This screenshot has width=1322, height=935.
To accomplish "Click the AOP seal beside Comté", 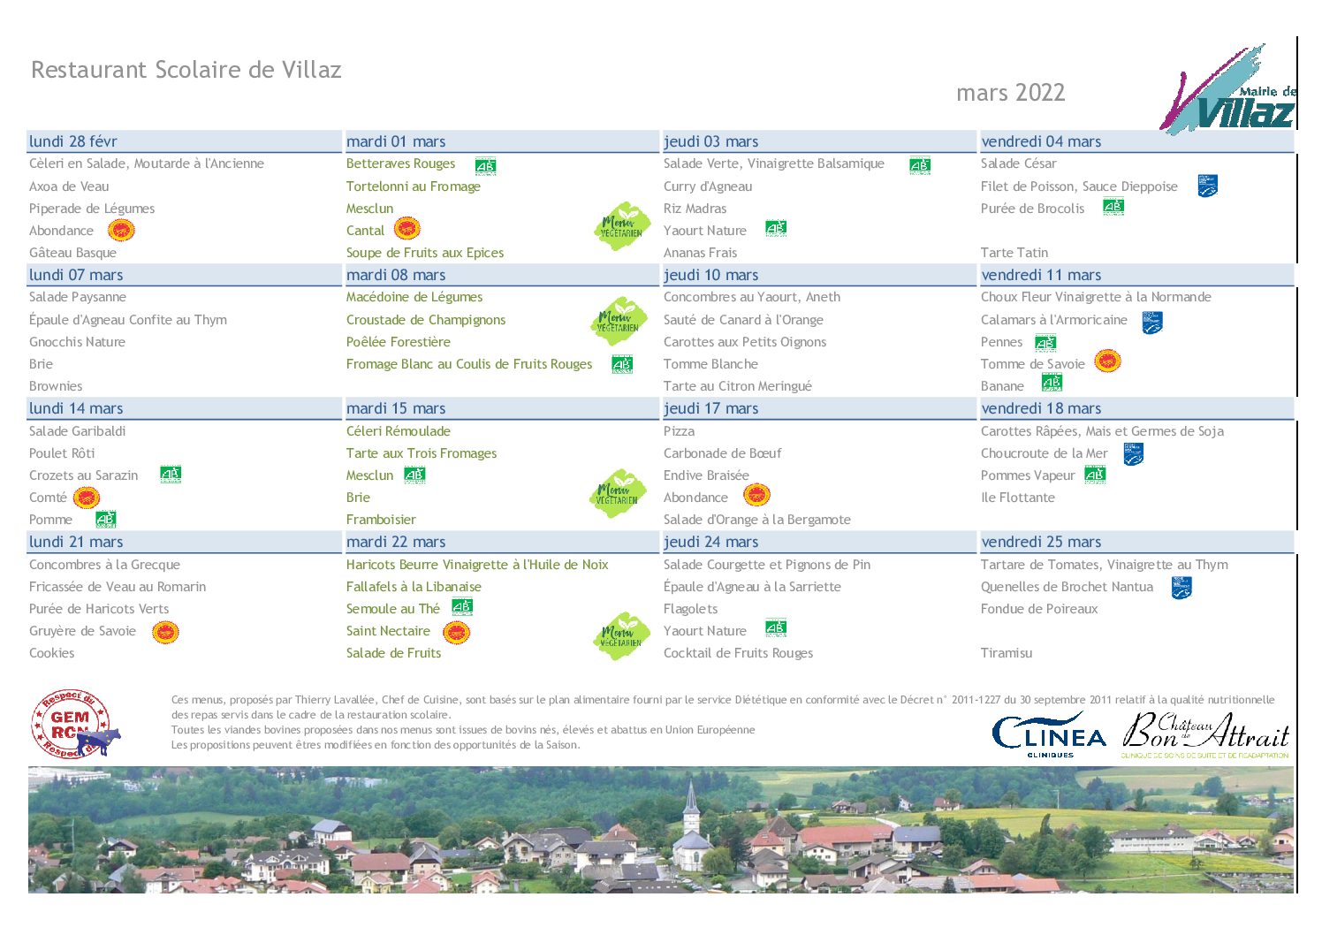I will click(x=87, y=498).
